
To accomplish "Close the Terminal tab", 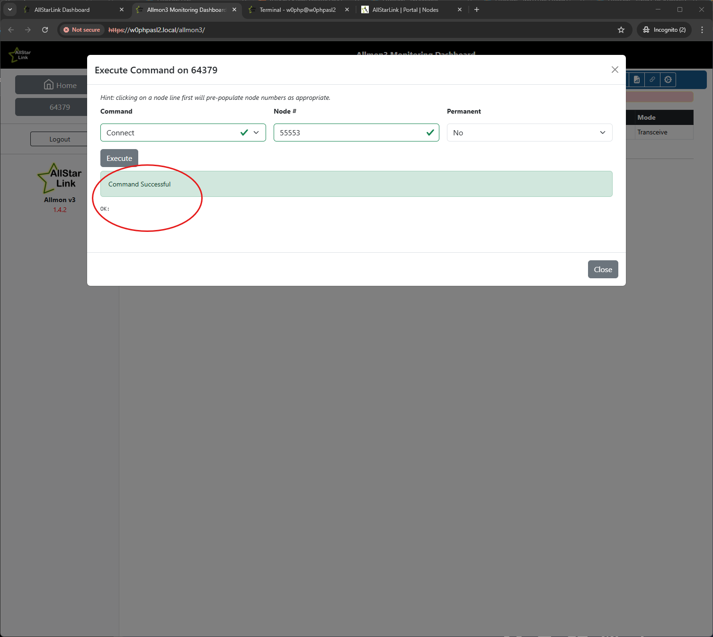I will pos(347,9).
